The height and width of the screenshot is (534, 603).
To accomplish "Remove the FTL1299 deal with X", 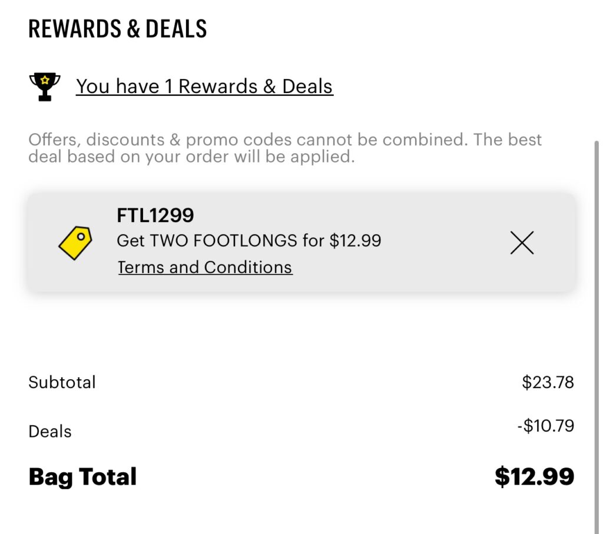I will coord(522,243).
